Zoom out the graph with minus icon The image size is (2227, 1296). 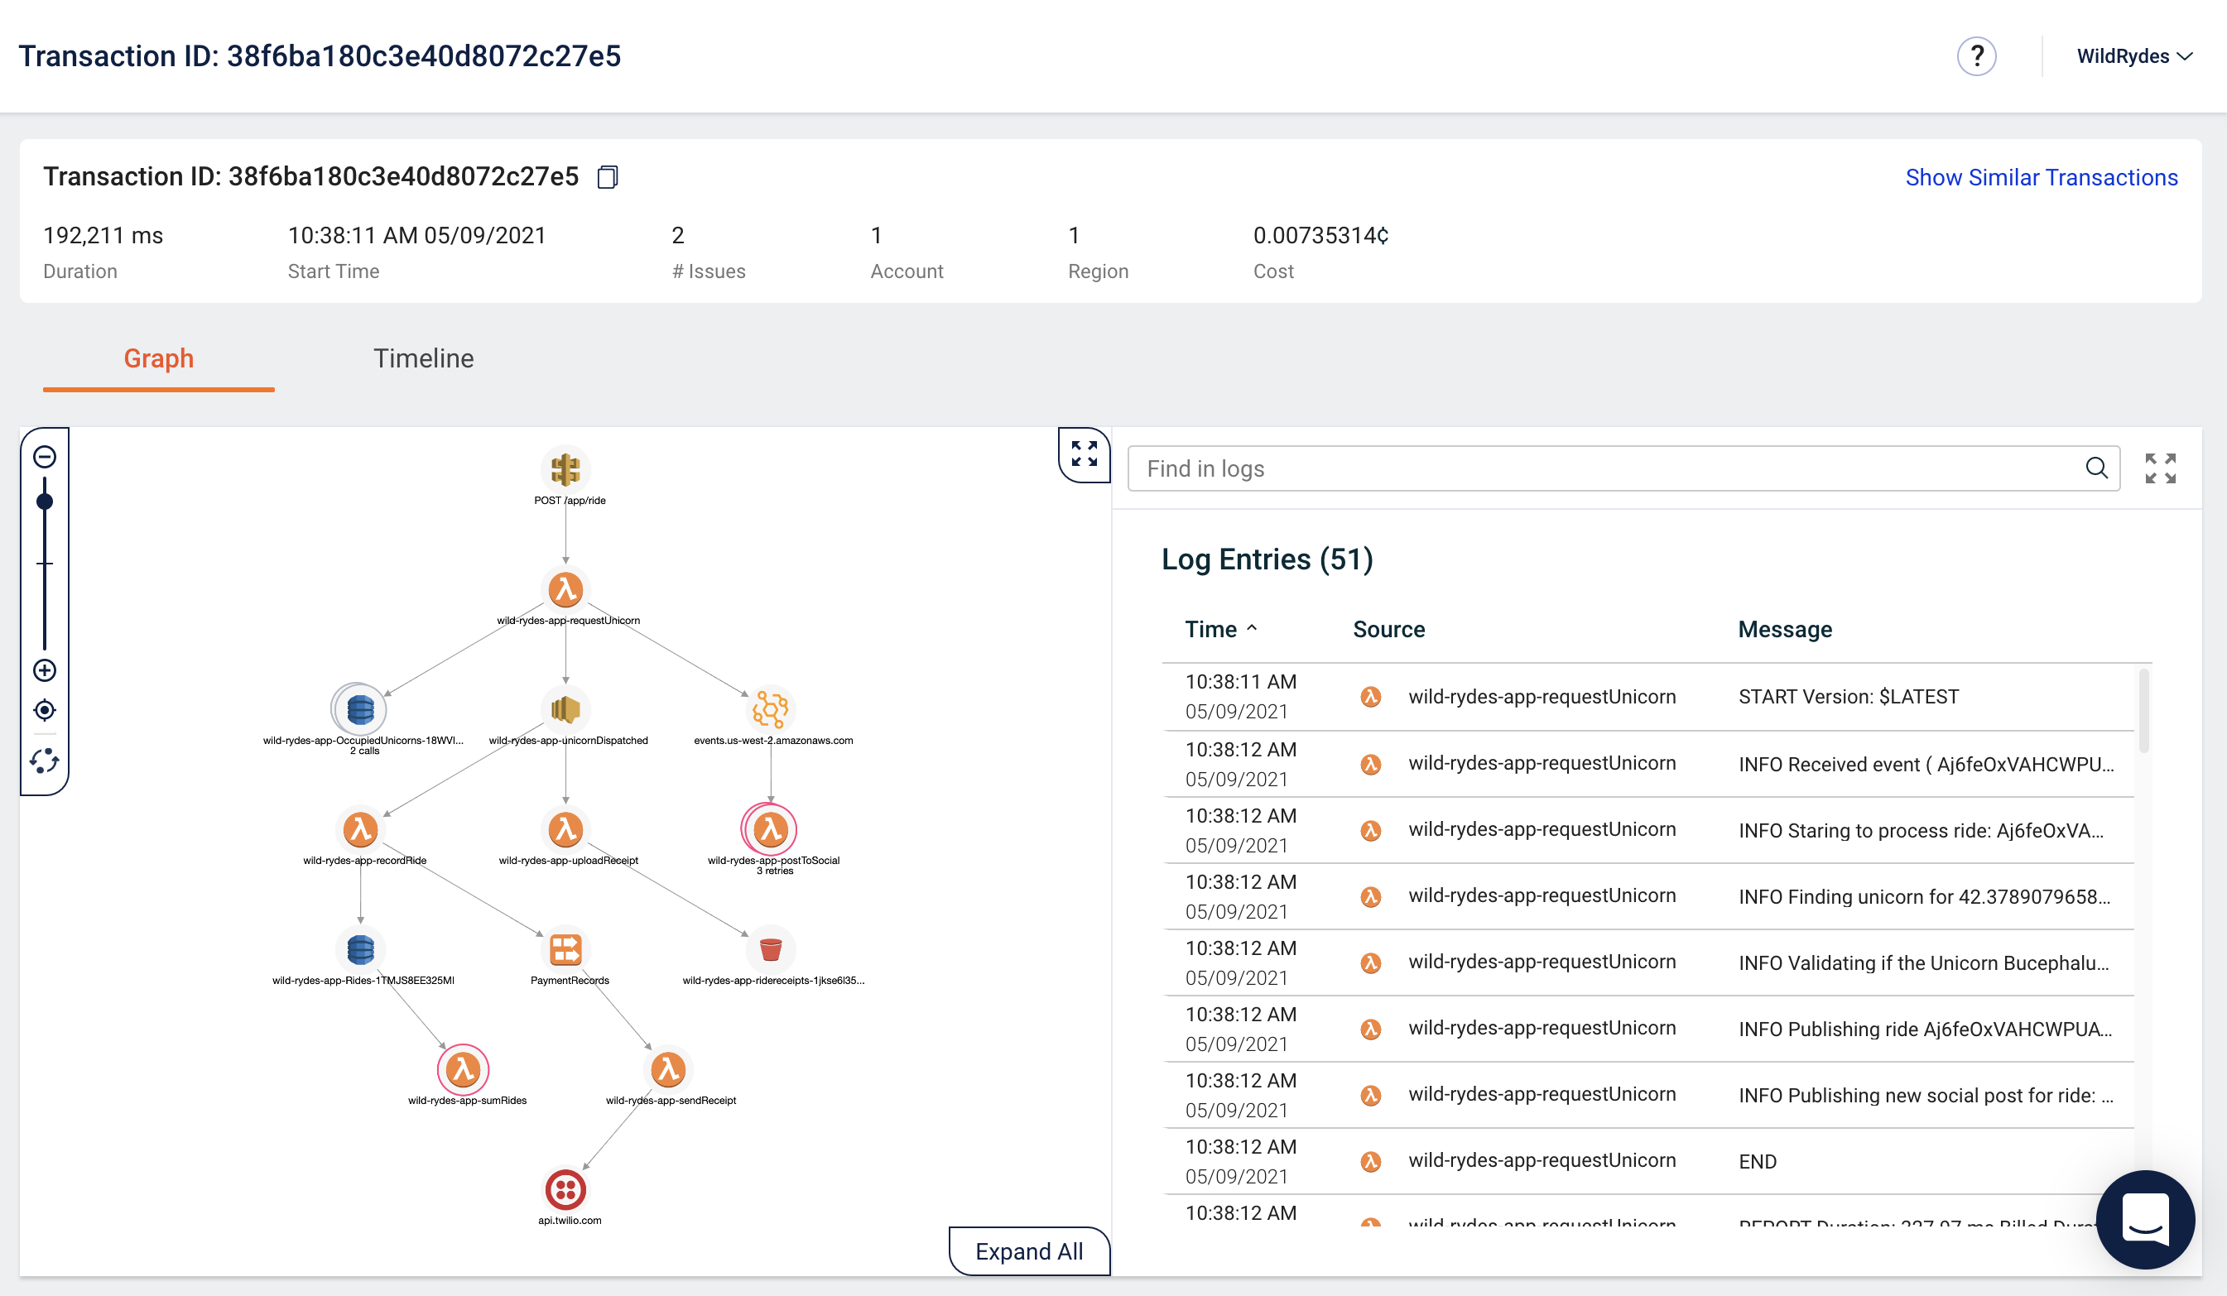[x=45, y=457]
